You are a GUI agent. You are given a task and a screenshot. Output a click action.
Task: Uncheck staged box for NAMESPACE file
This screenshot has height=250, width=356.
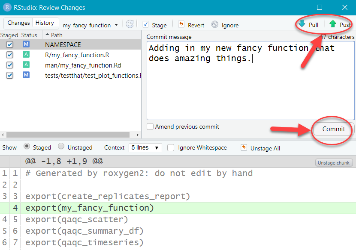[x=10, y=44]
